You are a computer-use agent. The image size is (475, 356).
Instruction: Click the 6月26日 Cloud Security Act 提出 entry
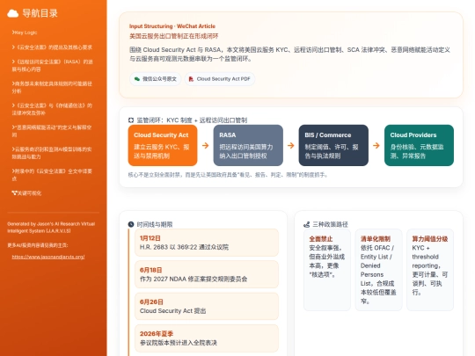coord(207,307)
